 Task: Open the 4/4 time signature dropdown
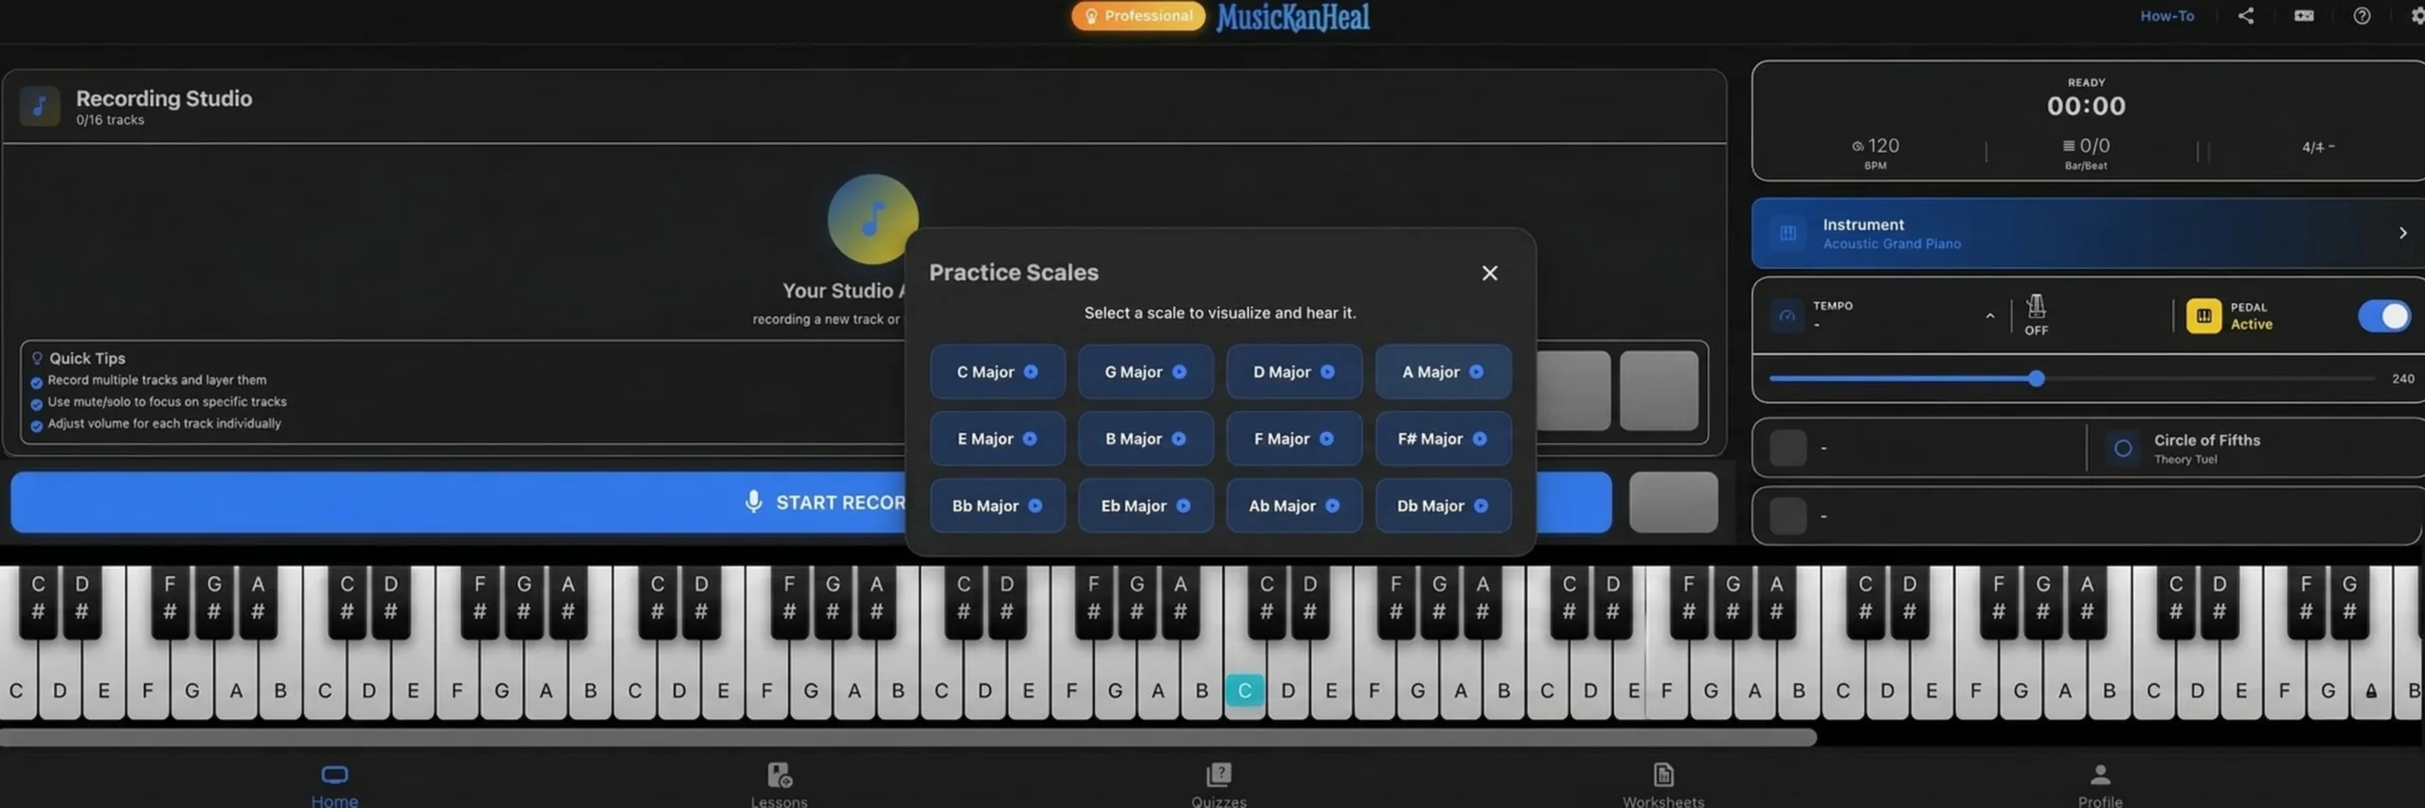click(x=2317, y=147)
